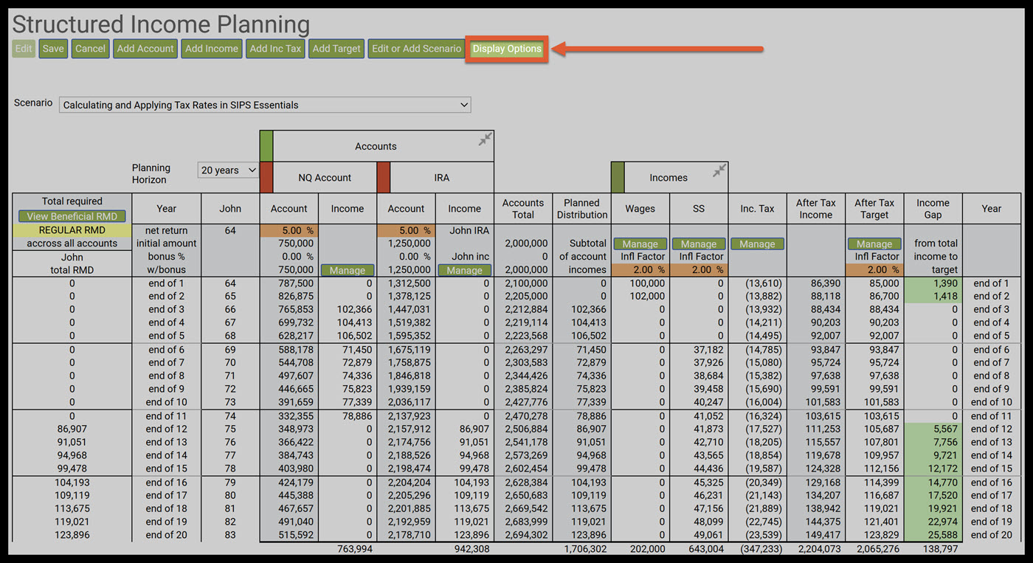The height and width of the screenshot is (563, 1033).
Task: Click the Add Income button
Action: click(212, 49)
